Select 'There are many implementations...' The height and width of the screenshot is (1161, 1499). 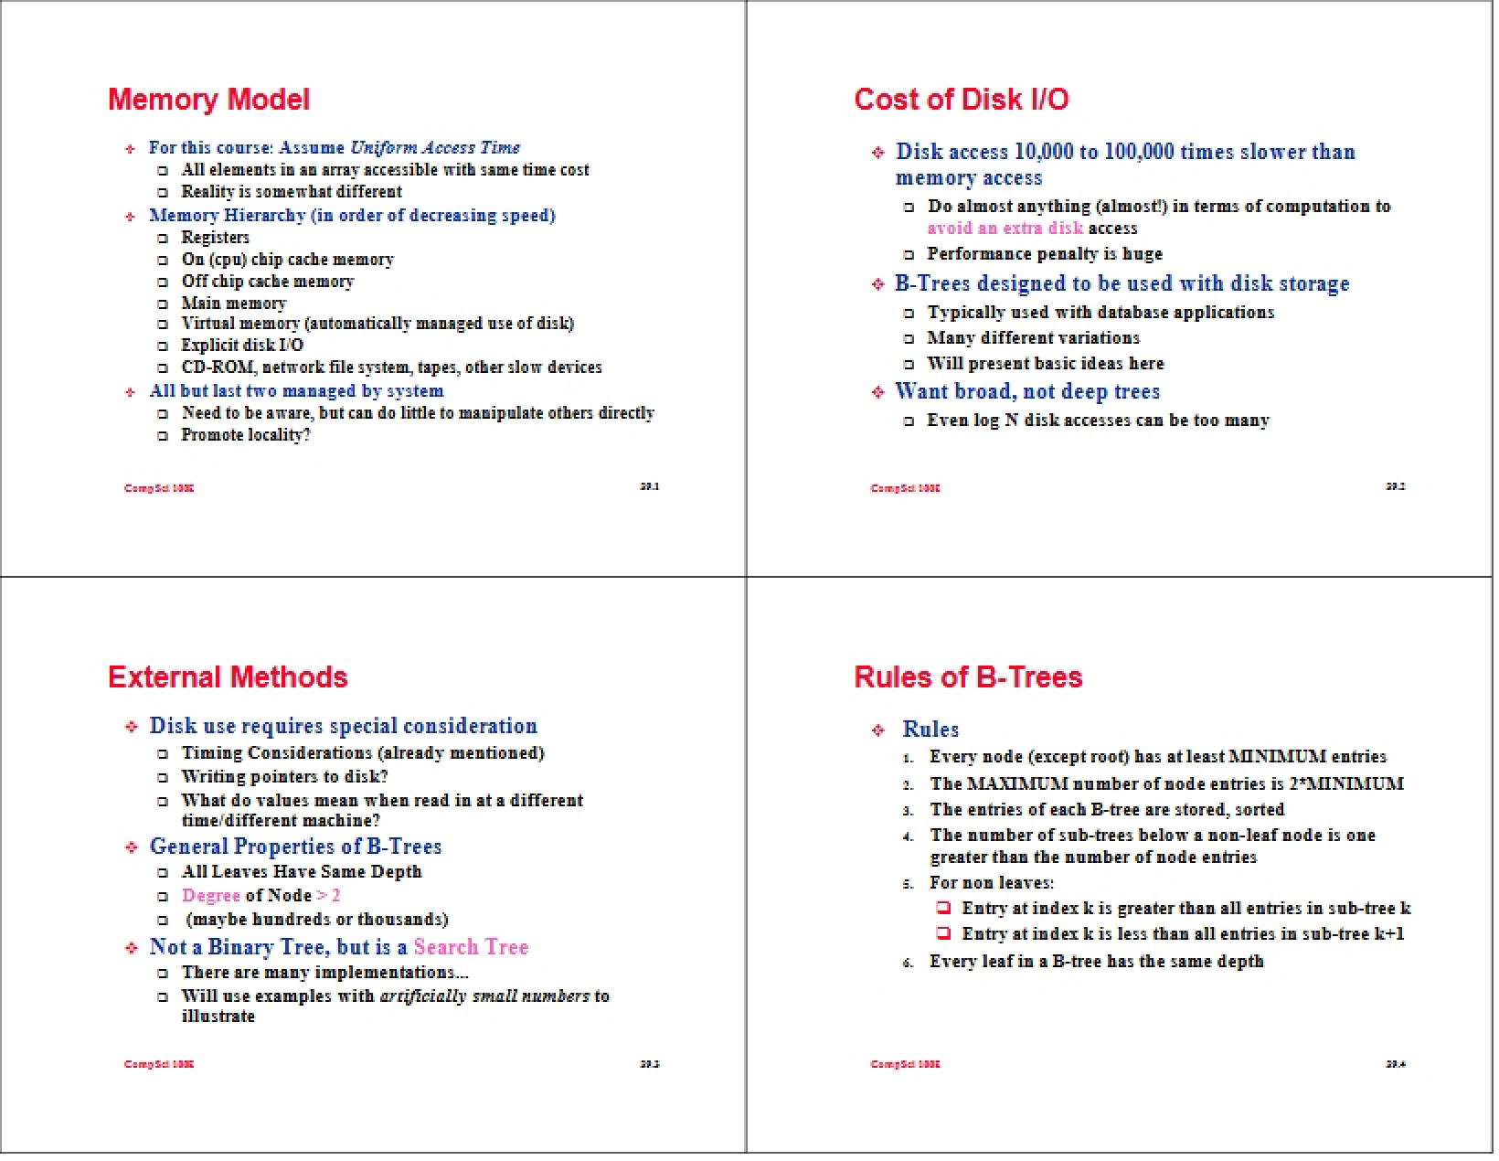click(324, 973)
